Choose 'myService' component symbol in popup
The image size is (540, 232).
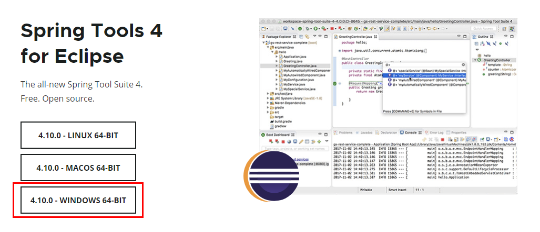(x=424, y=75)
